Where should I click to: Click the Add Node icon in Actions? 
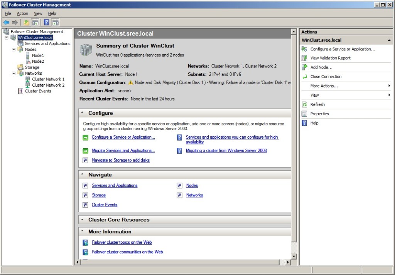point(304,67)
